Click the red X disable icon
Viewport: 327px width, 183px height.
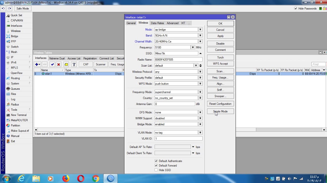coord(59,65)
